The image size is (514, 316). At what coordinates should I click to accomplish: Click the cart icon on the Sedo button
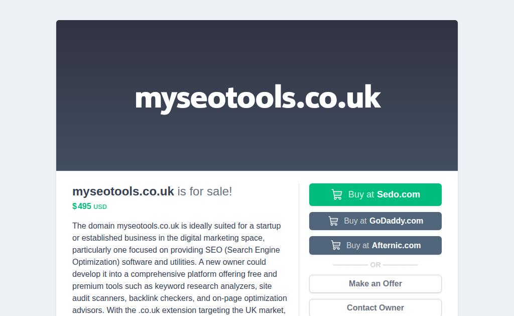(x=337, y=195)
